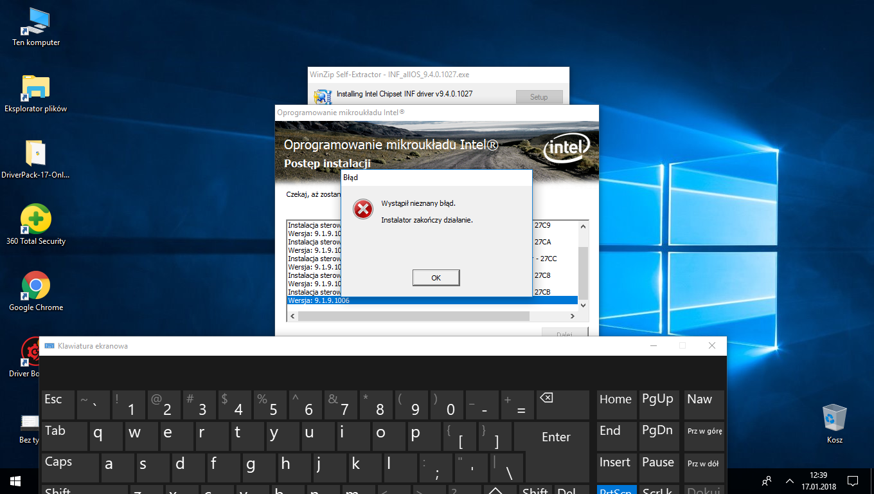The height and width of the screenshot is (494, 874).
Task: Open the People icon in the taskbar
Action: pyautogui.click(x=767, y=480)
